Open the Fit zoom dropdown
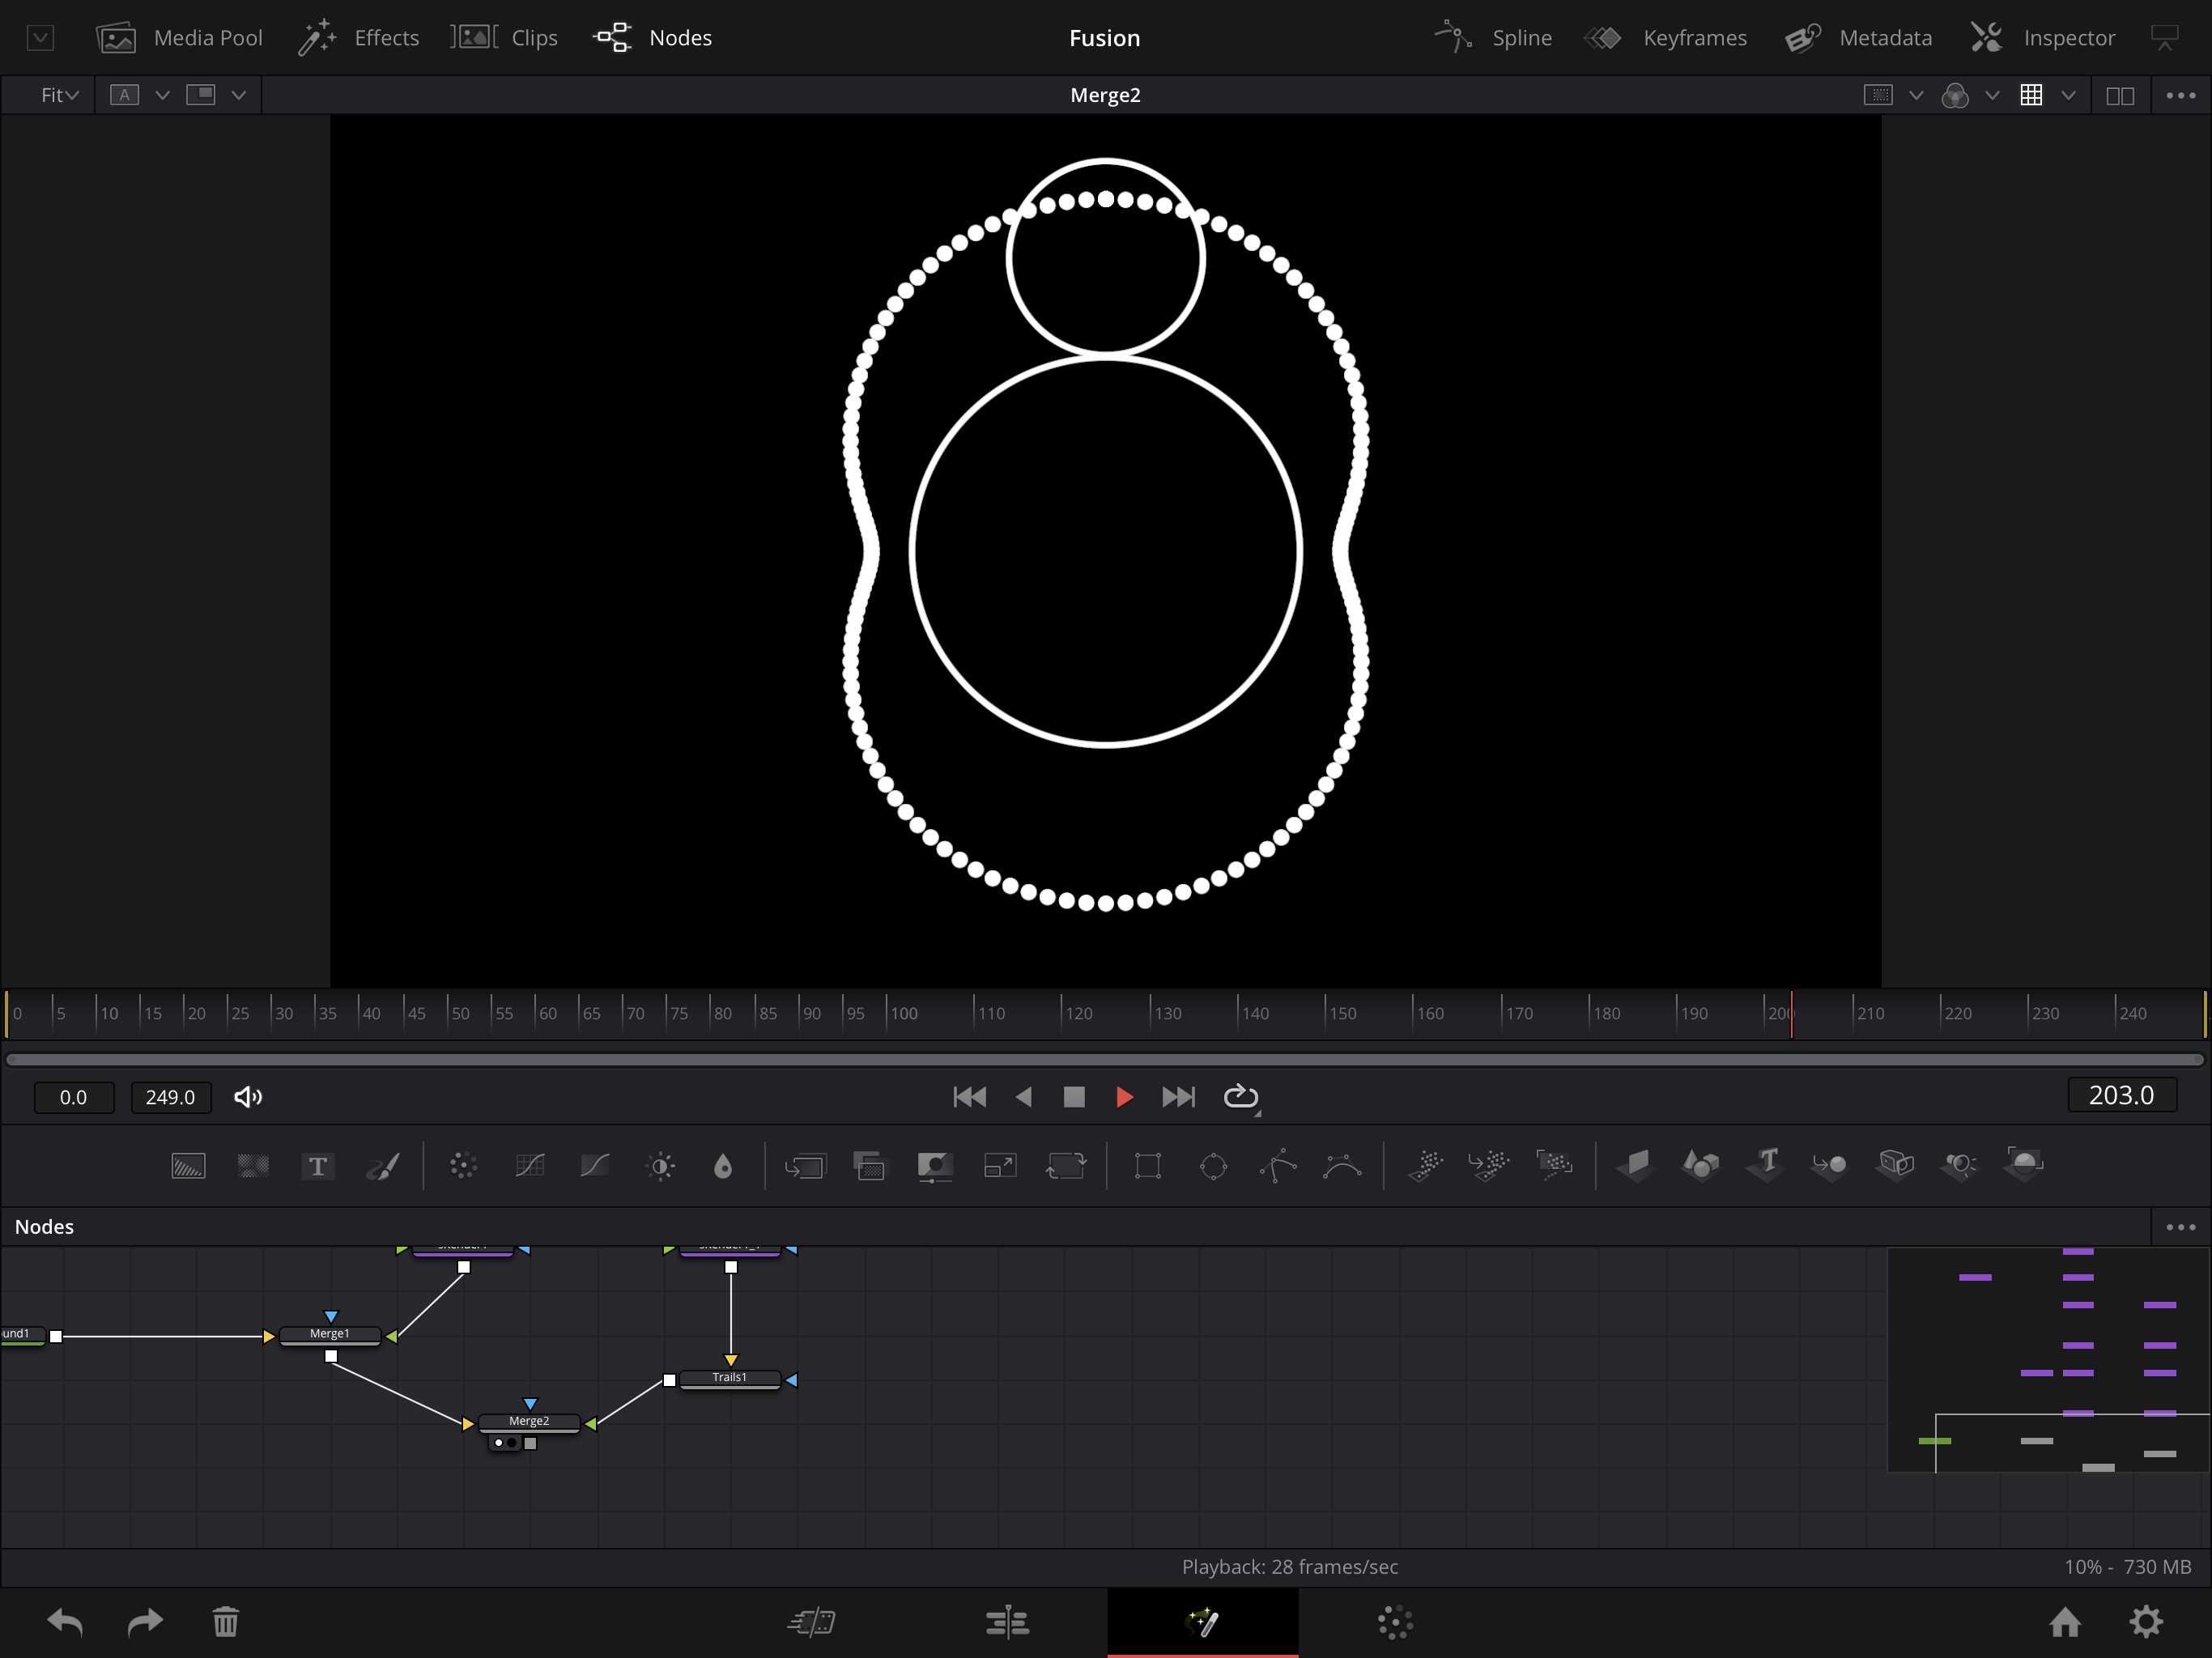Viewport: 2212px width, 1658px height. 59,95
